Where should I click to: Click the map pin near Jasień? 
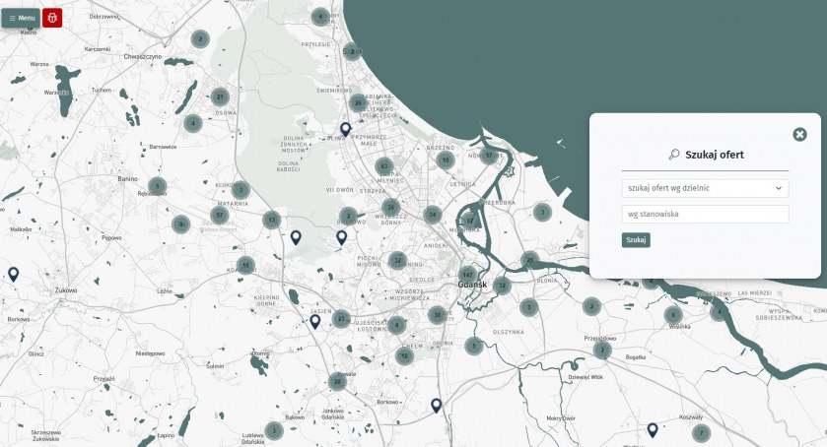click(314, 321)
